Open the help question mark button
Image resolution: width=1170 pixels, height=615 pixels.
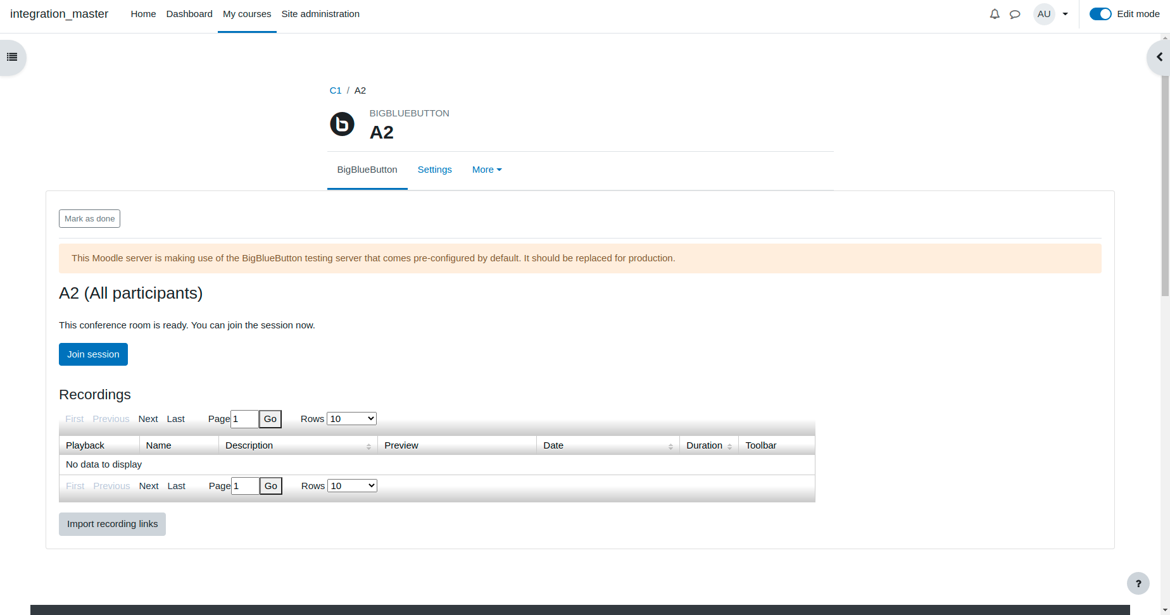tap(1138, 583)
